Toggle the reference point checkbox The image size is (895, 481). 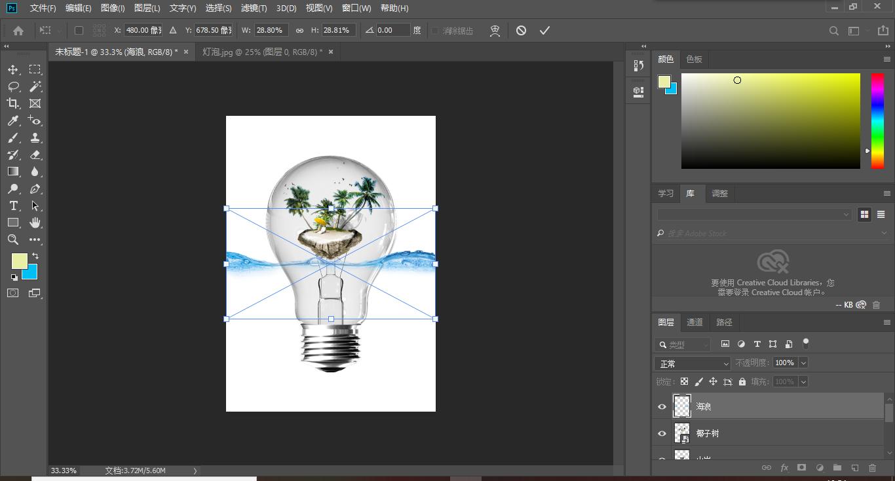tap(79, 31)
